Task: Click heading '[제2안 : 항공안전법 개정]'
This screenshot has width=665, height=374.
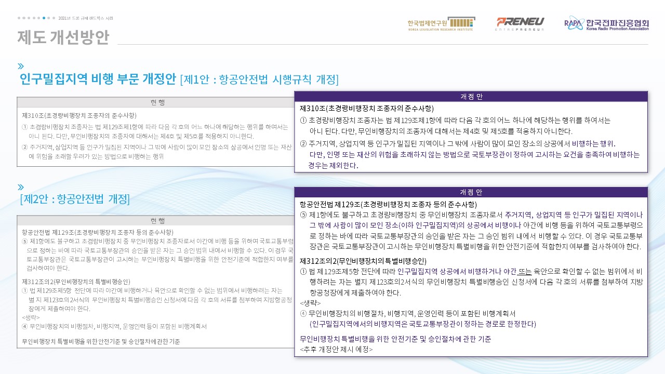Action: tap(75, 199)
